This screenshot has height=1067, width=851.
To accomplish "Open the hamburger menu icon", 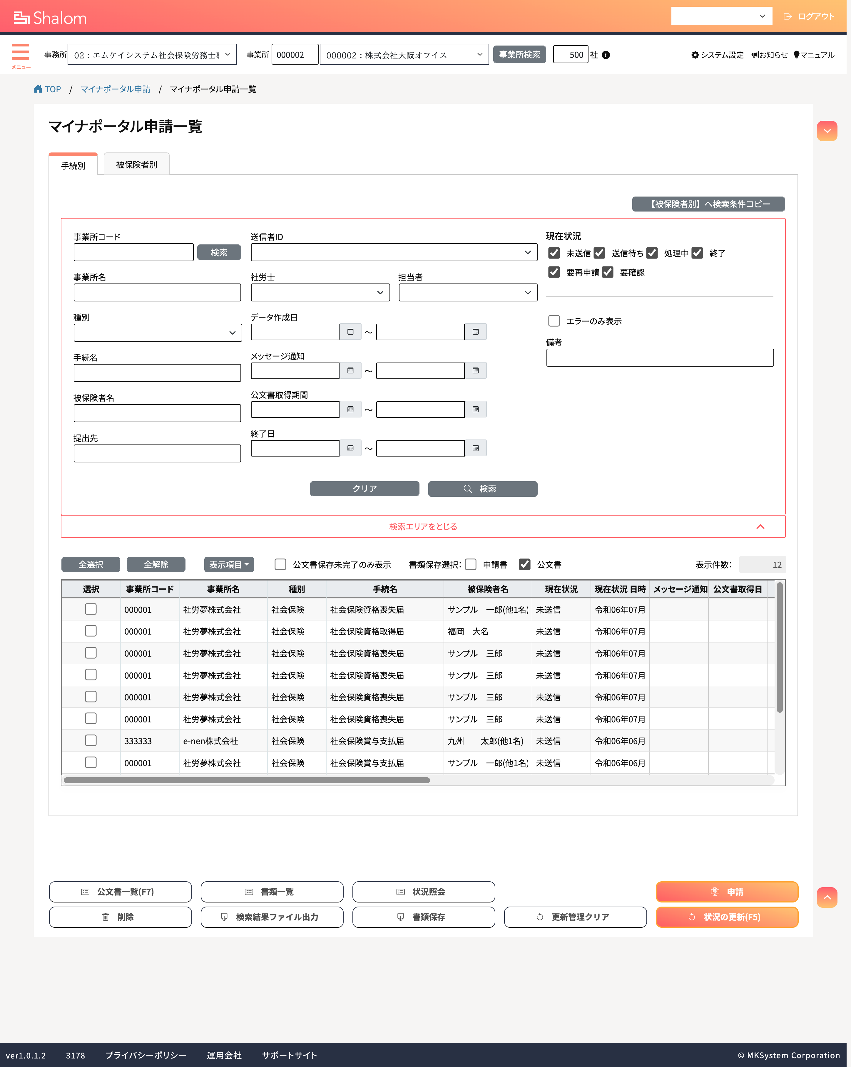I will click(x=20, y=52).
